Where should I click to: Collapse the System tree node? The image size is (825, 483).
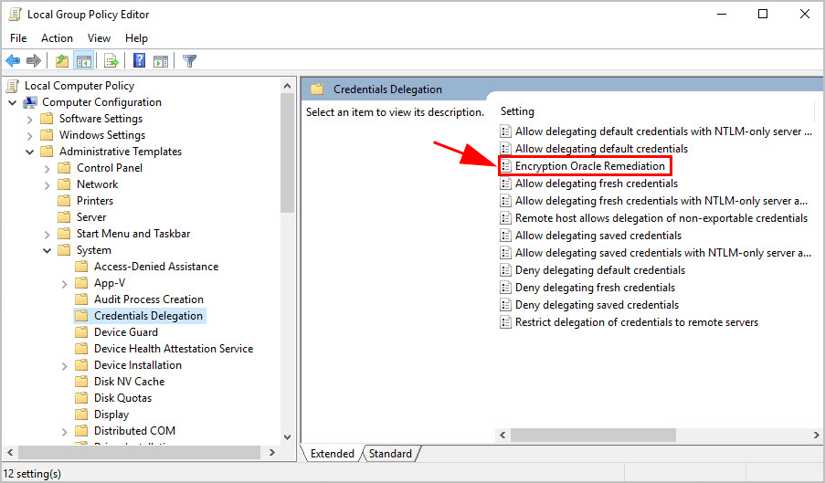[x=48, y=250]
